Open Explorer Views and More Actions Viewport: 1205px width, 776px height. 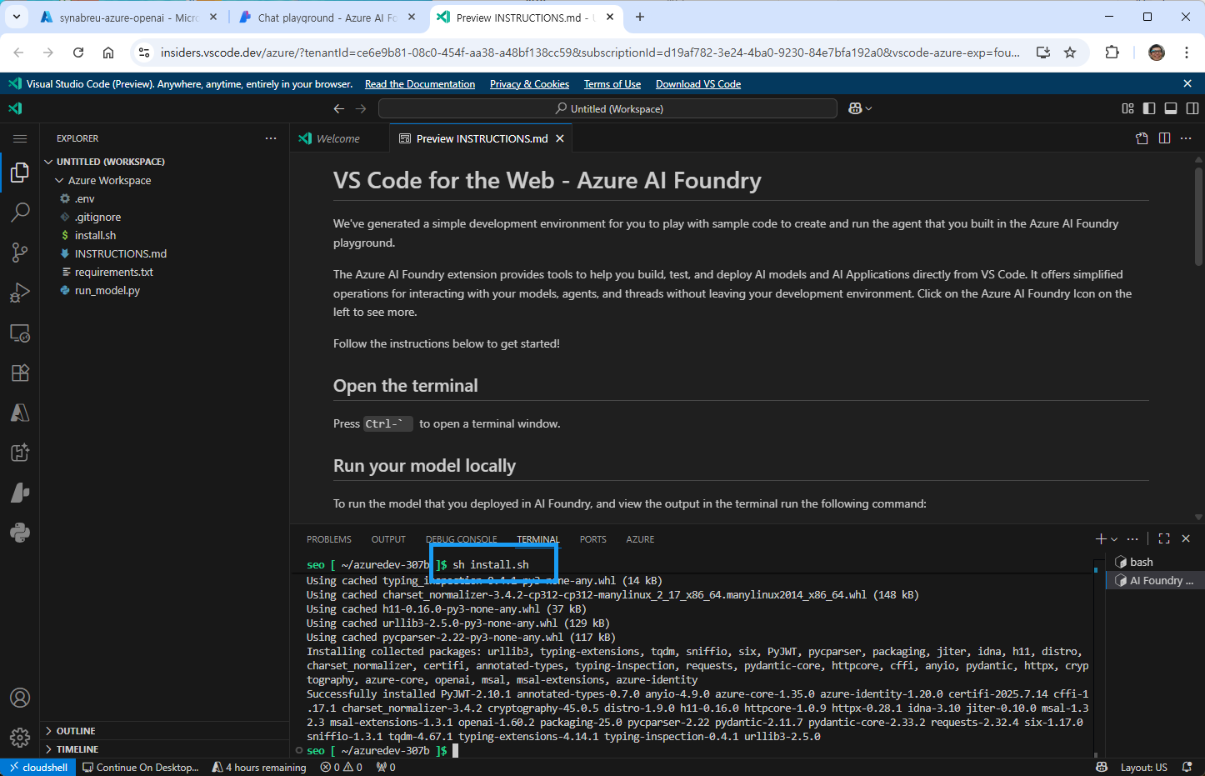(271, 138)
